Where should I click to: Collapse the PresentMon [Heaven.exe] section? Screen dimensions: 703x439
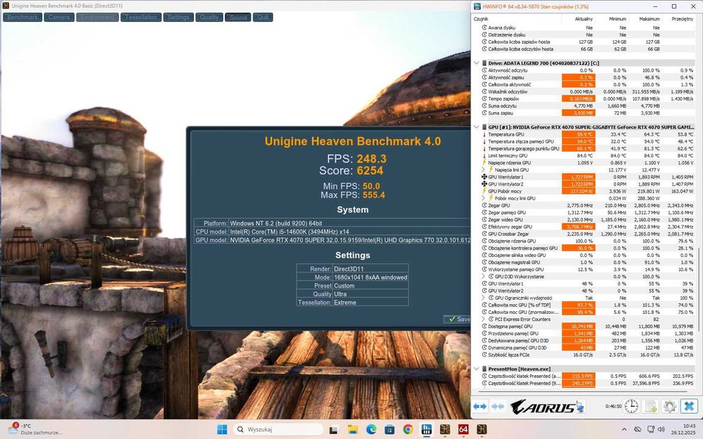(477, 369)
